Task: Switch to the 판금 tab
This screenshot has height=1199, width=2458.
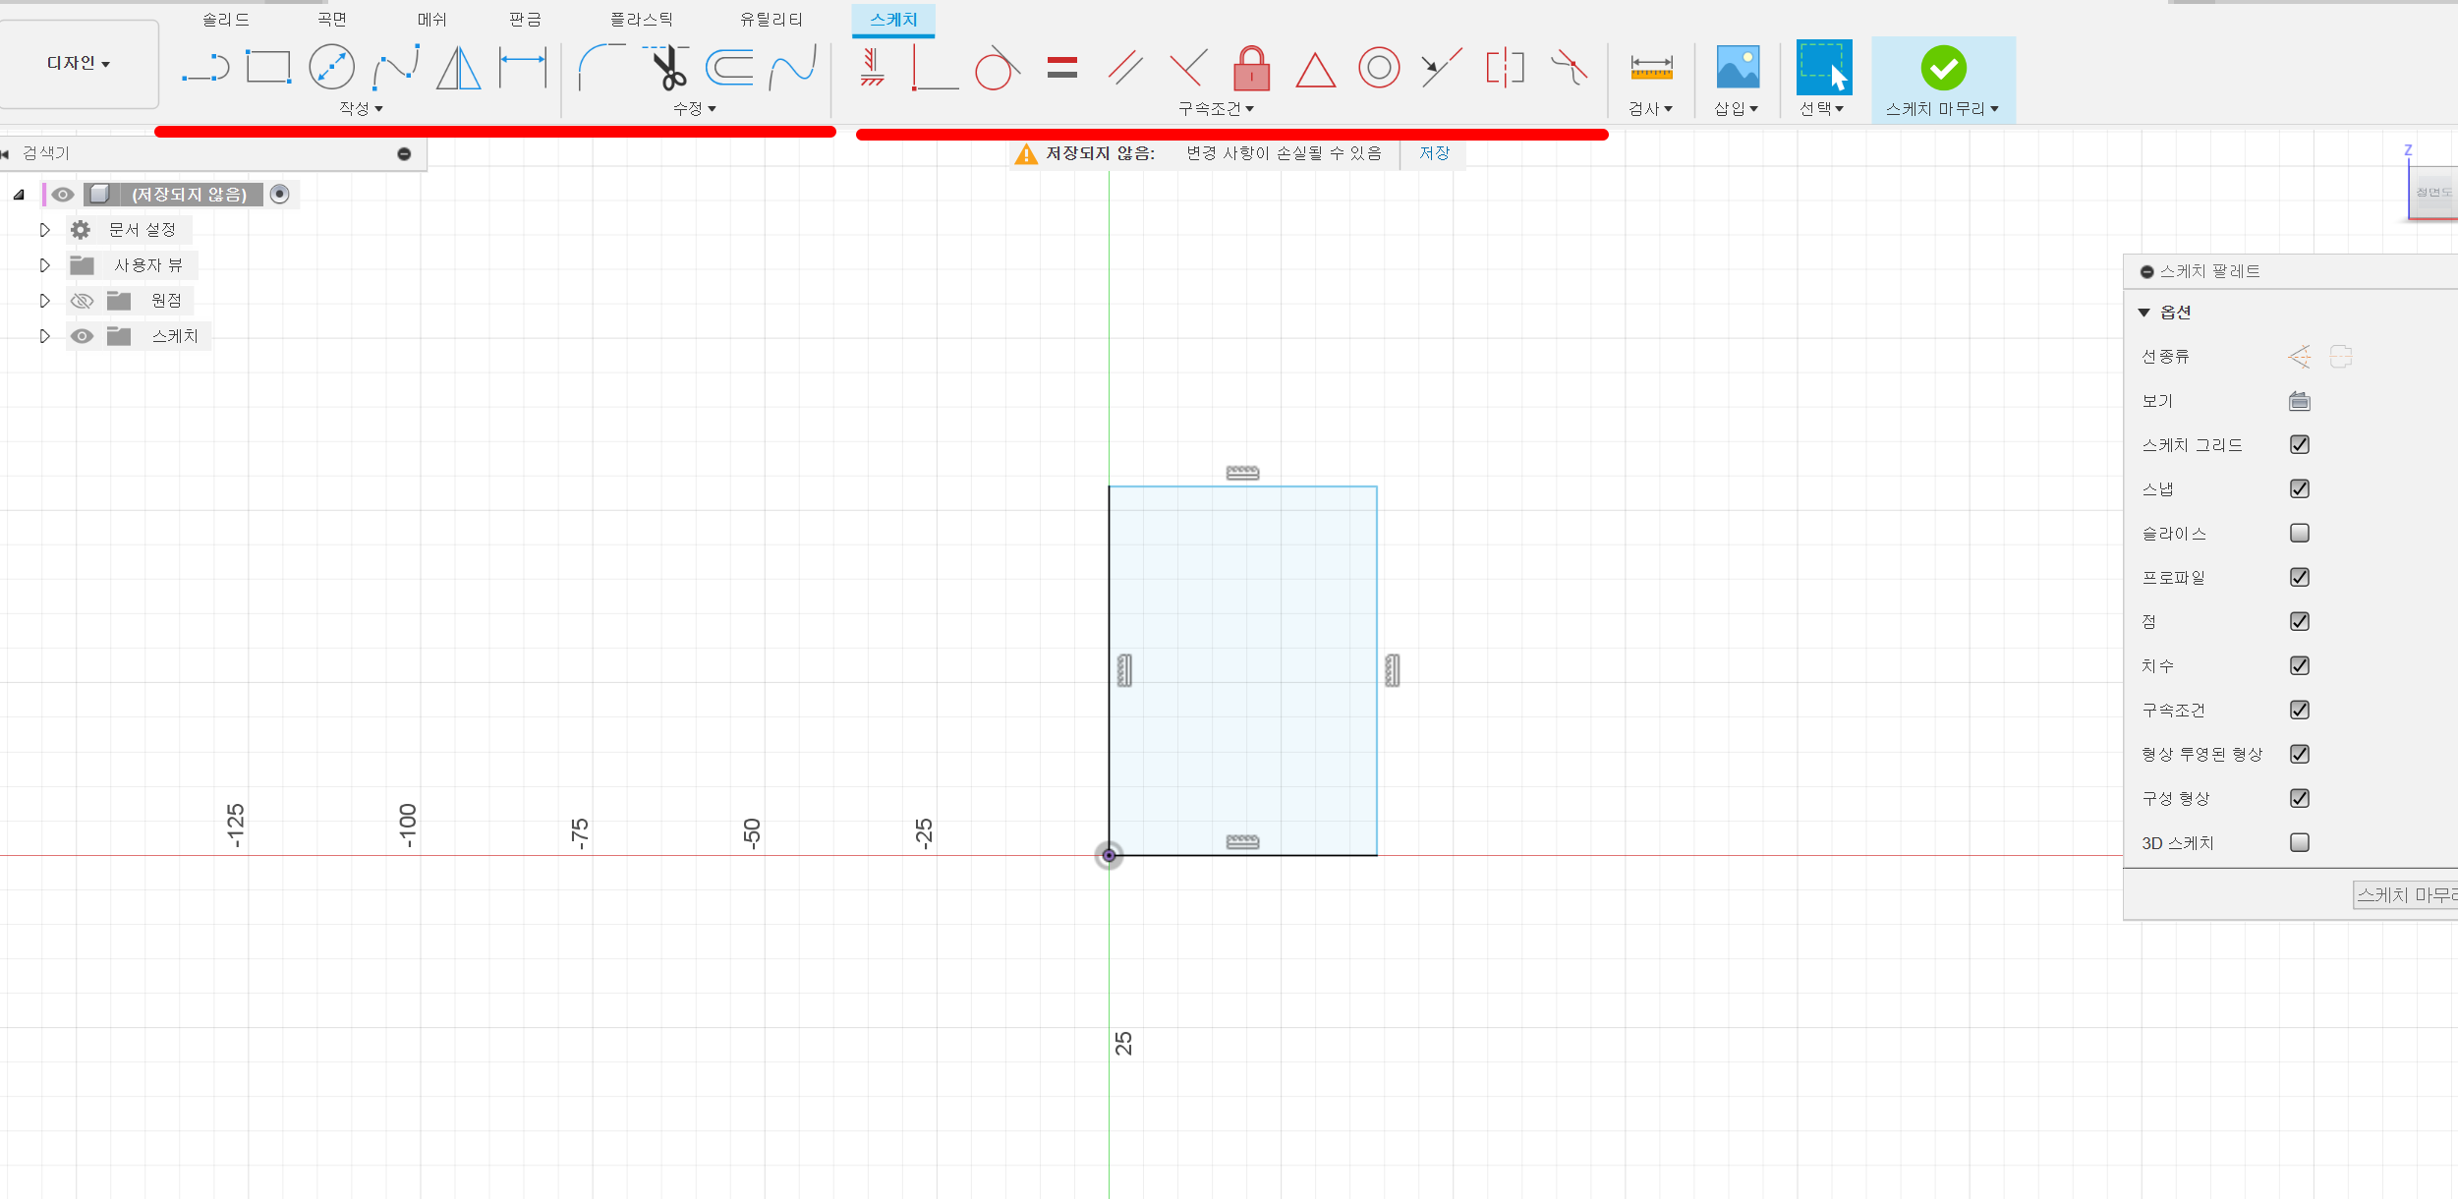Action: [525, 19]
